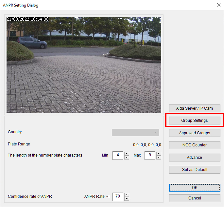Cancel the ANPR settings dialog
Screen dimensions: 224x207
tap(195, 198)
